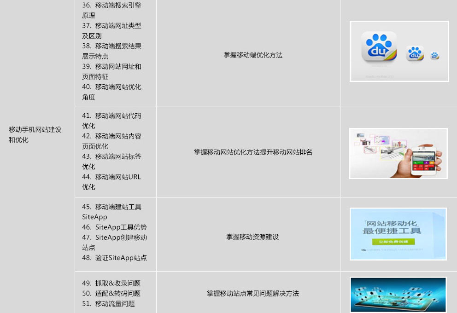Click the smallest Baidu paw icon
Image resolution: width=457 pixels, height=313 pixels.
point(434,56)
